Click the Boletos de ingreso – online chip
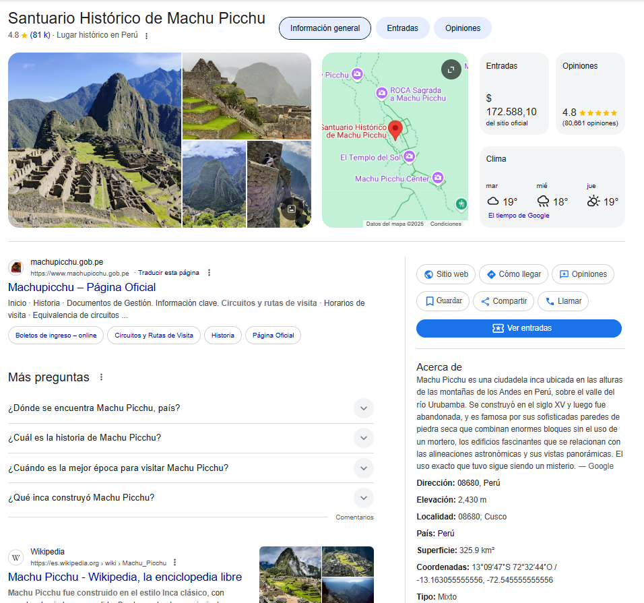Viewport: 644px width, 603px height. pos(56,336)
